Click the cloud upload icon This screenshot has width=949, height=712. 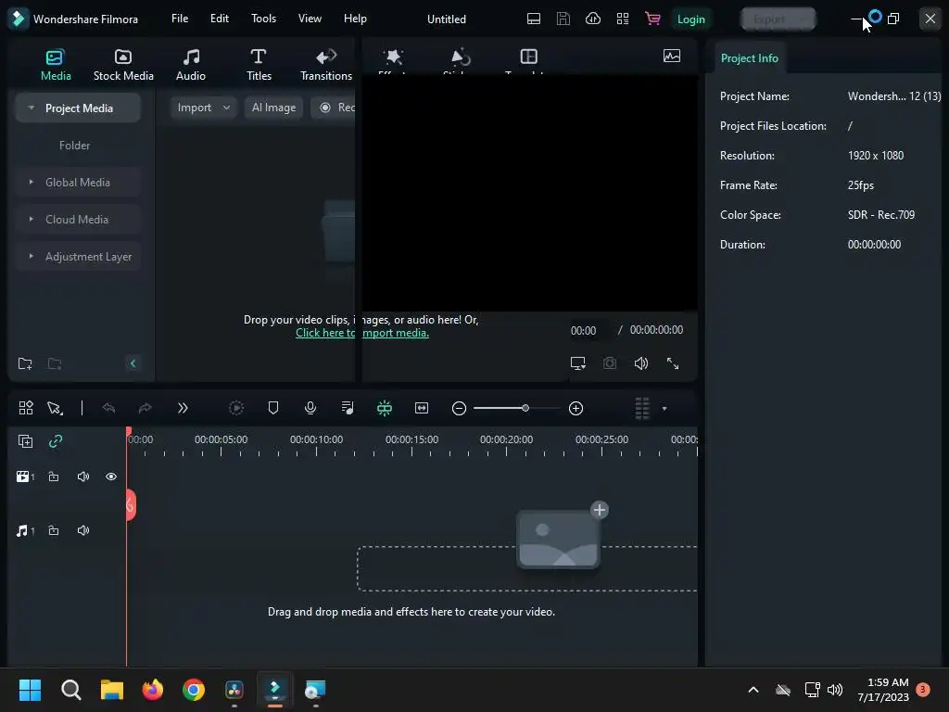(593, 19)
